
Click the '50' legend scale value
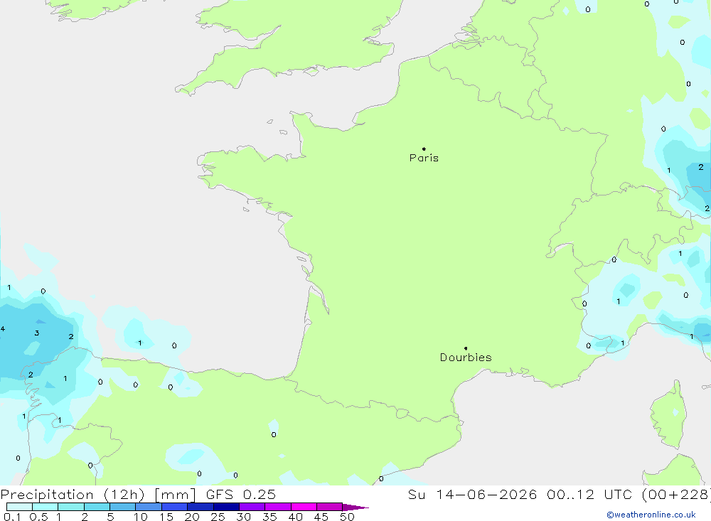[347, 517]
